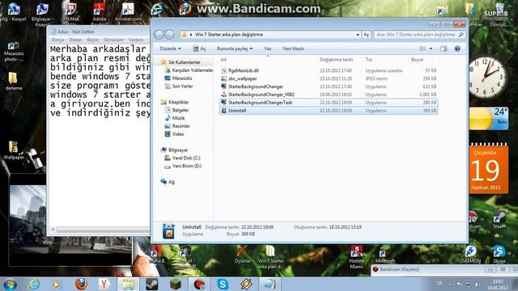
Task: Open Explorer help icon
Action: 457,48
